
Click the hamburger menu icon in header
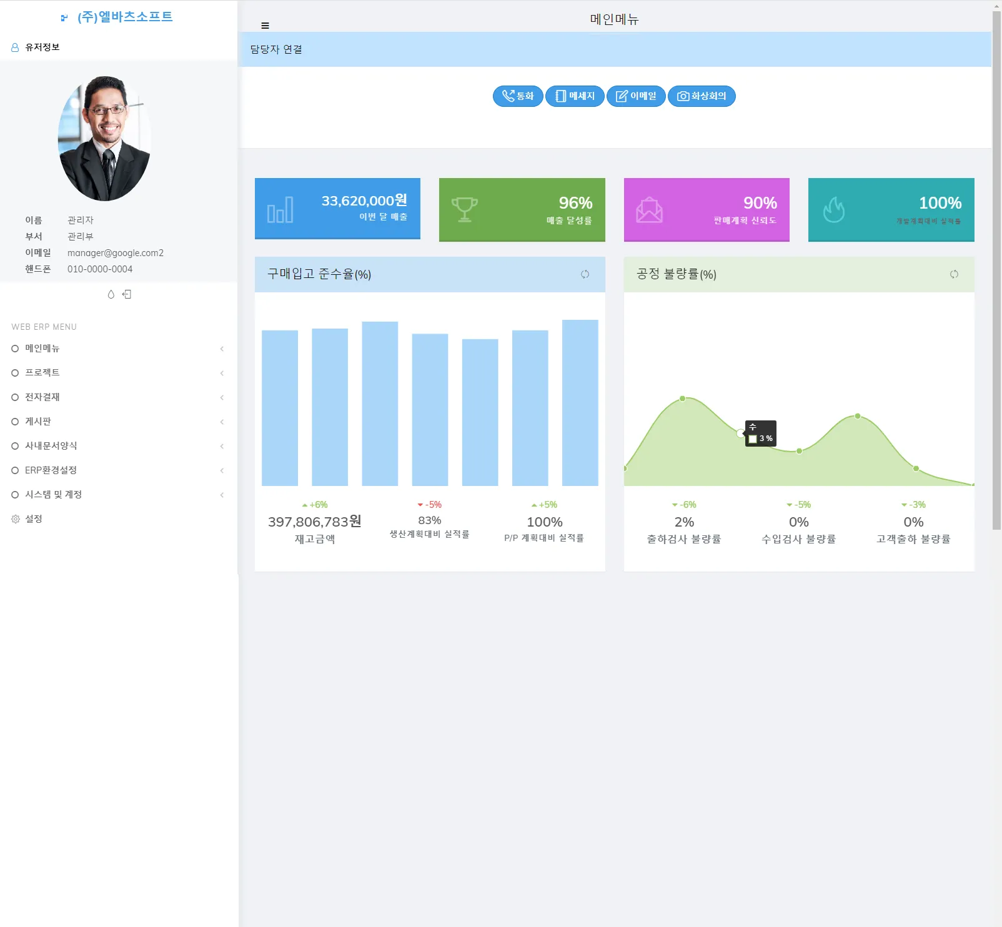coord(265,26)
